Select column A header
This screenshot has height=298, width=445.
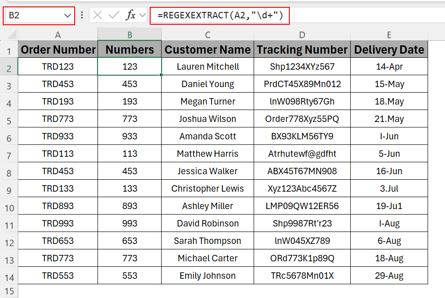(x=58, y=35)
